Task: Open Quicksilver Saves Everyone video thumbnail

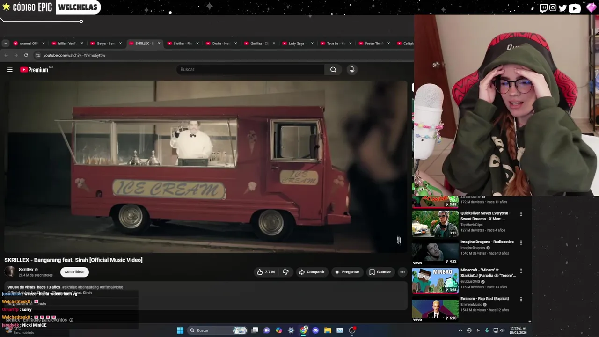Action: [435, 224]
